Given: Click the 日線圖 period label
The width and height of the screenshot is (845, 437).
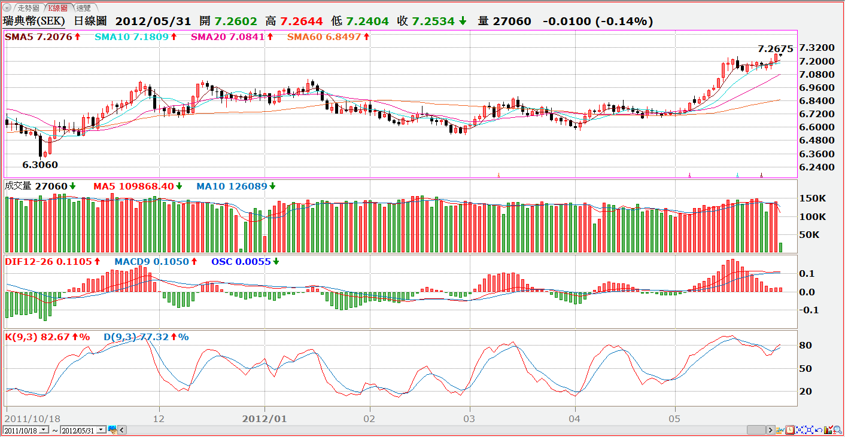Looking at the screenshot, I should coord(90,22).
